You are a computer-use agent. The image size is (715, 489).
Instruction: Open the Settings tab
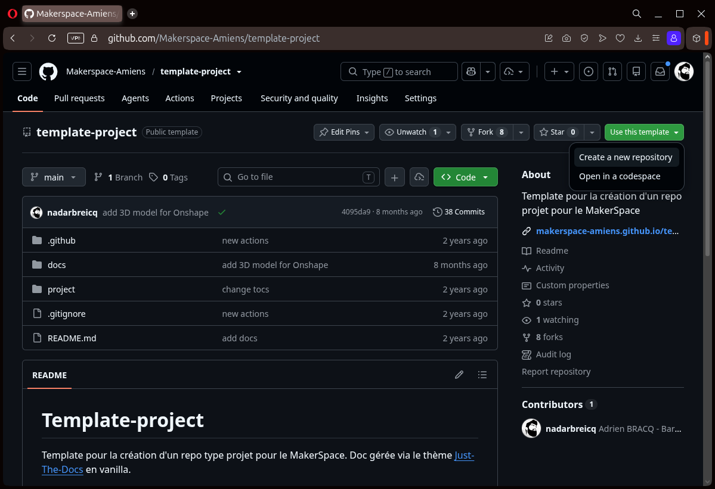[420, 98]
